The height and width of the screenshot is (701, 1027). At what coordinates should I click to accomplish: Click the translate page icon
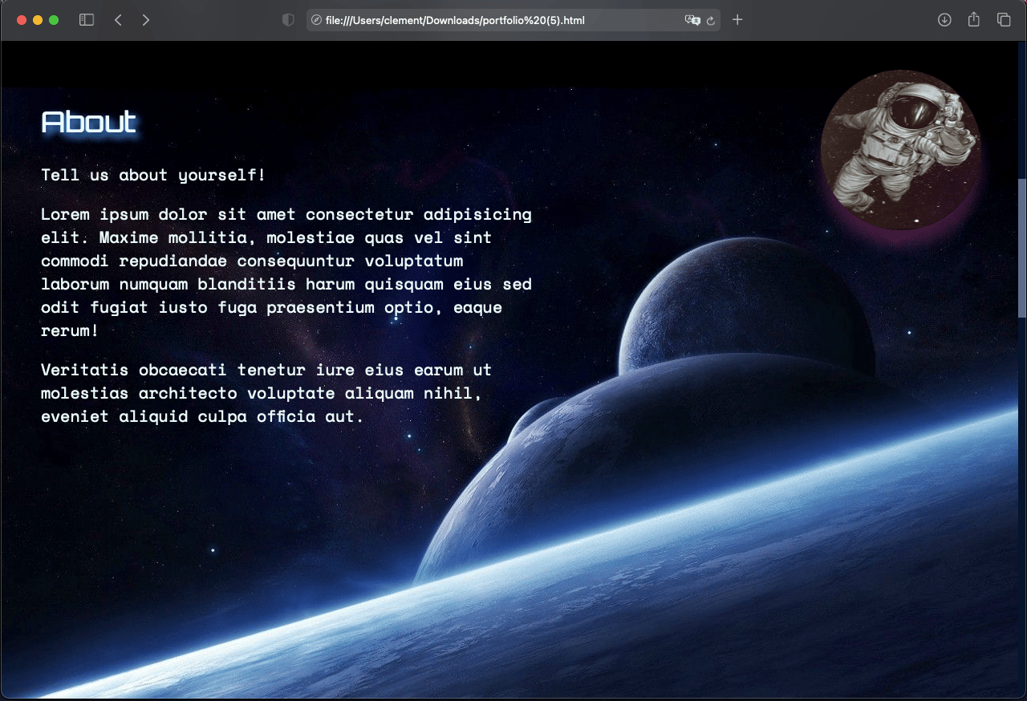692,20
